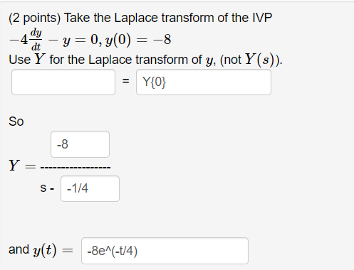Click the initial condition y(0) = -8
Screen dimensions: 354x270
(x=138, y=40)
